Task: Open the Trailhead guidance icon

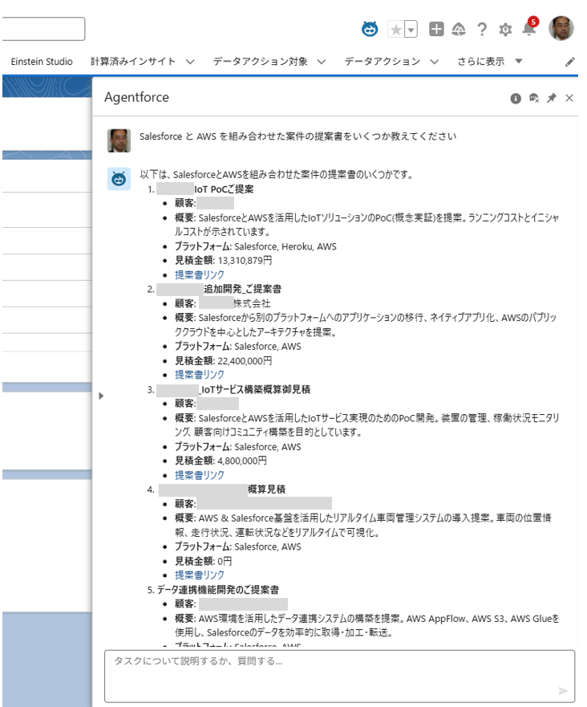Action: pyautogui.click(x=459, y=30)
